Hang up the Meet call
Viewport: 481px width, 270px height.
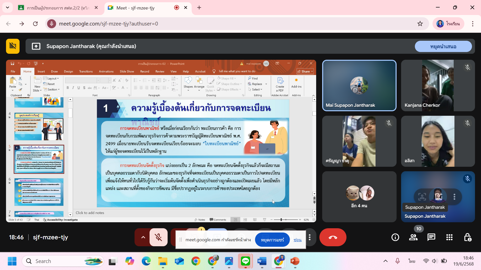333,237
